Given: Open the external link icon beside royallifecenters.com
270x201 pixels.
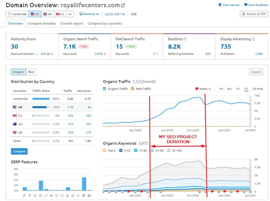Looking at the screenshot, I should (x=123, y=5).
